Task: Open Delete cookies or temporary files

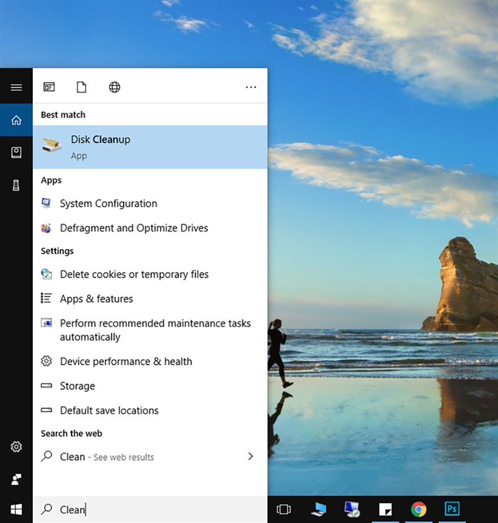Action: coord(150,274)
